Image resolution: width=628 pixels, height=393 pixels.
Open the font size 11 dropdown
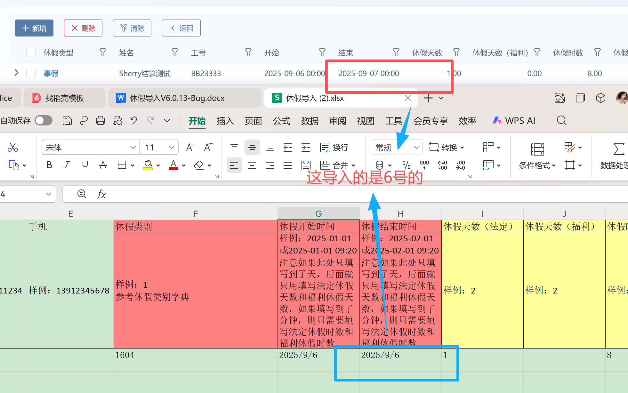(x=171, y=148)
